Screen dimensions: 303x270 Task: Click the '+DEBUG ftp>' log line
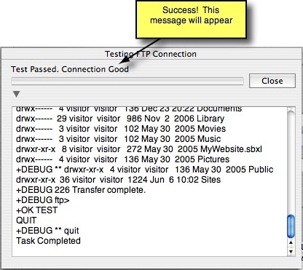43,200
